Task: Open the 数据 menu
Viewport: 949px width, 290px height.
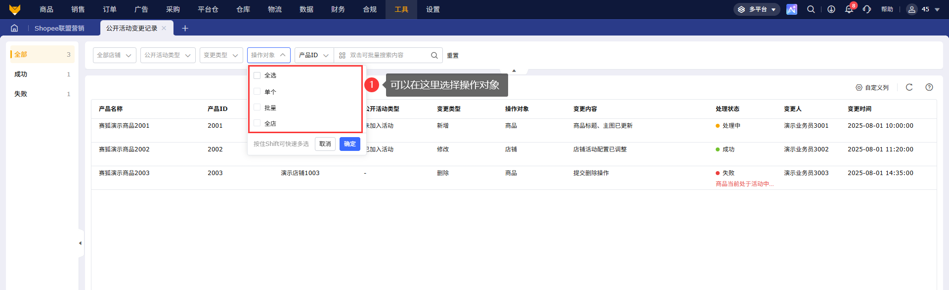Action: pyautogui.click(x=306, y=9)
